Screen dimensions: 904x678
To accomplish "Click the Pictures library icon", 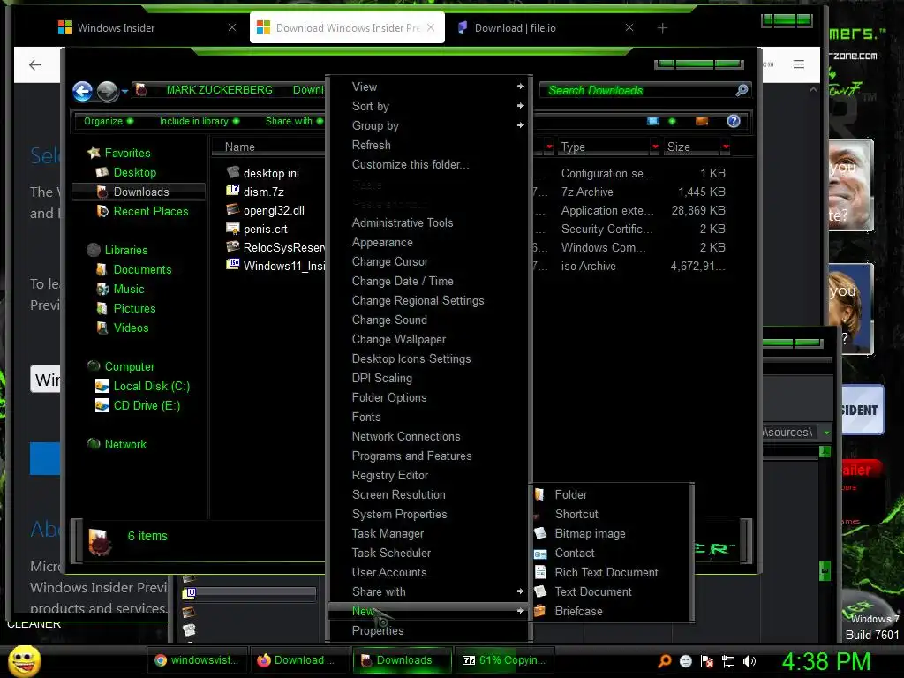I will [x=102, y=308].
